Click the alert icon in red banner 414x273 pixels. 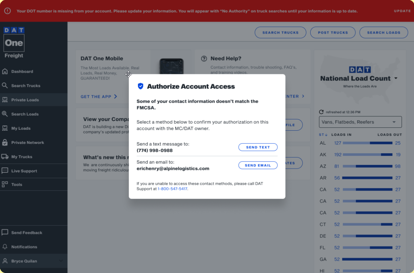pos(7,11)
